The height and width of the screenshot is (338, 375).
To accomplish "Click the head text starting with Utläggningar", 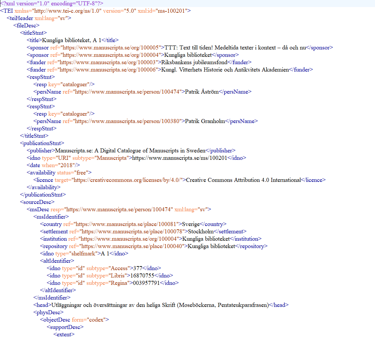I will click(160, 305).
